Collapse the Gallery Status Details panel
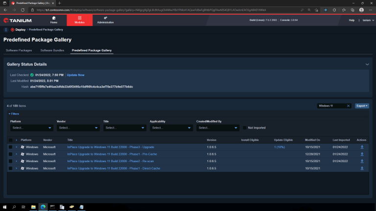Image resolution: width=376 pixels, height=211 pixels. tap(367, 64)
